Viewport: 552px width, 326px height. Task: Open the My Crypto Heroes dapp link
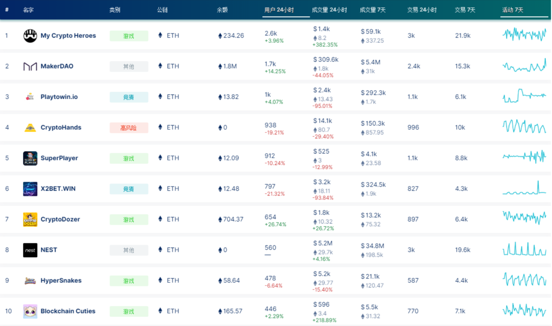point(68,36)
